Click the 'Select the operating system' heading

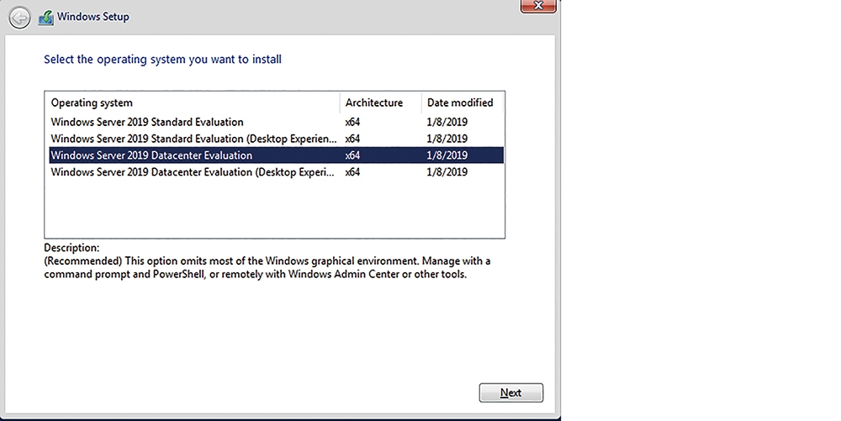coord(162,59)
